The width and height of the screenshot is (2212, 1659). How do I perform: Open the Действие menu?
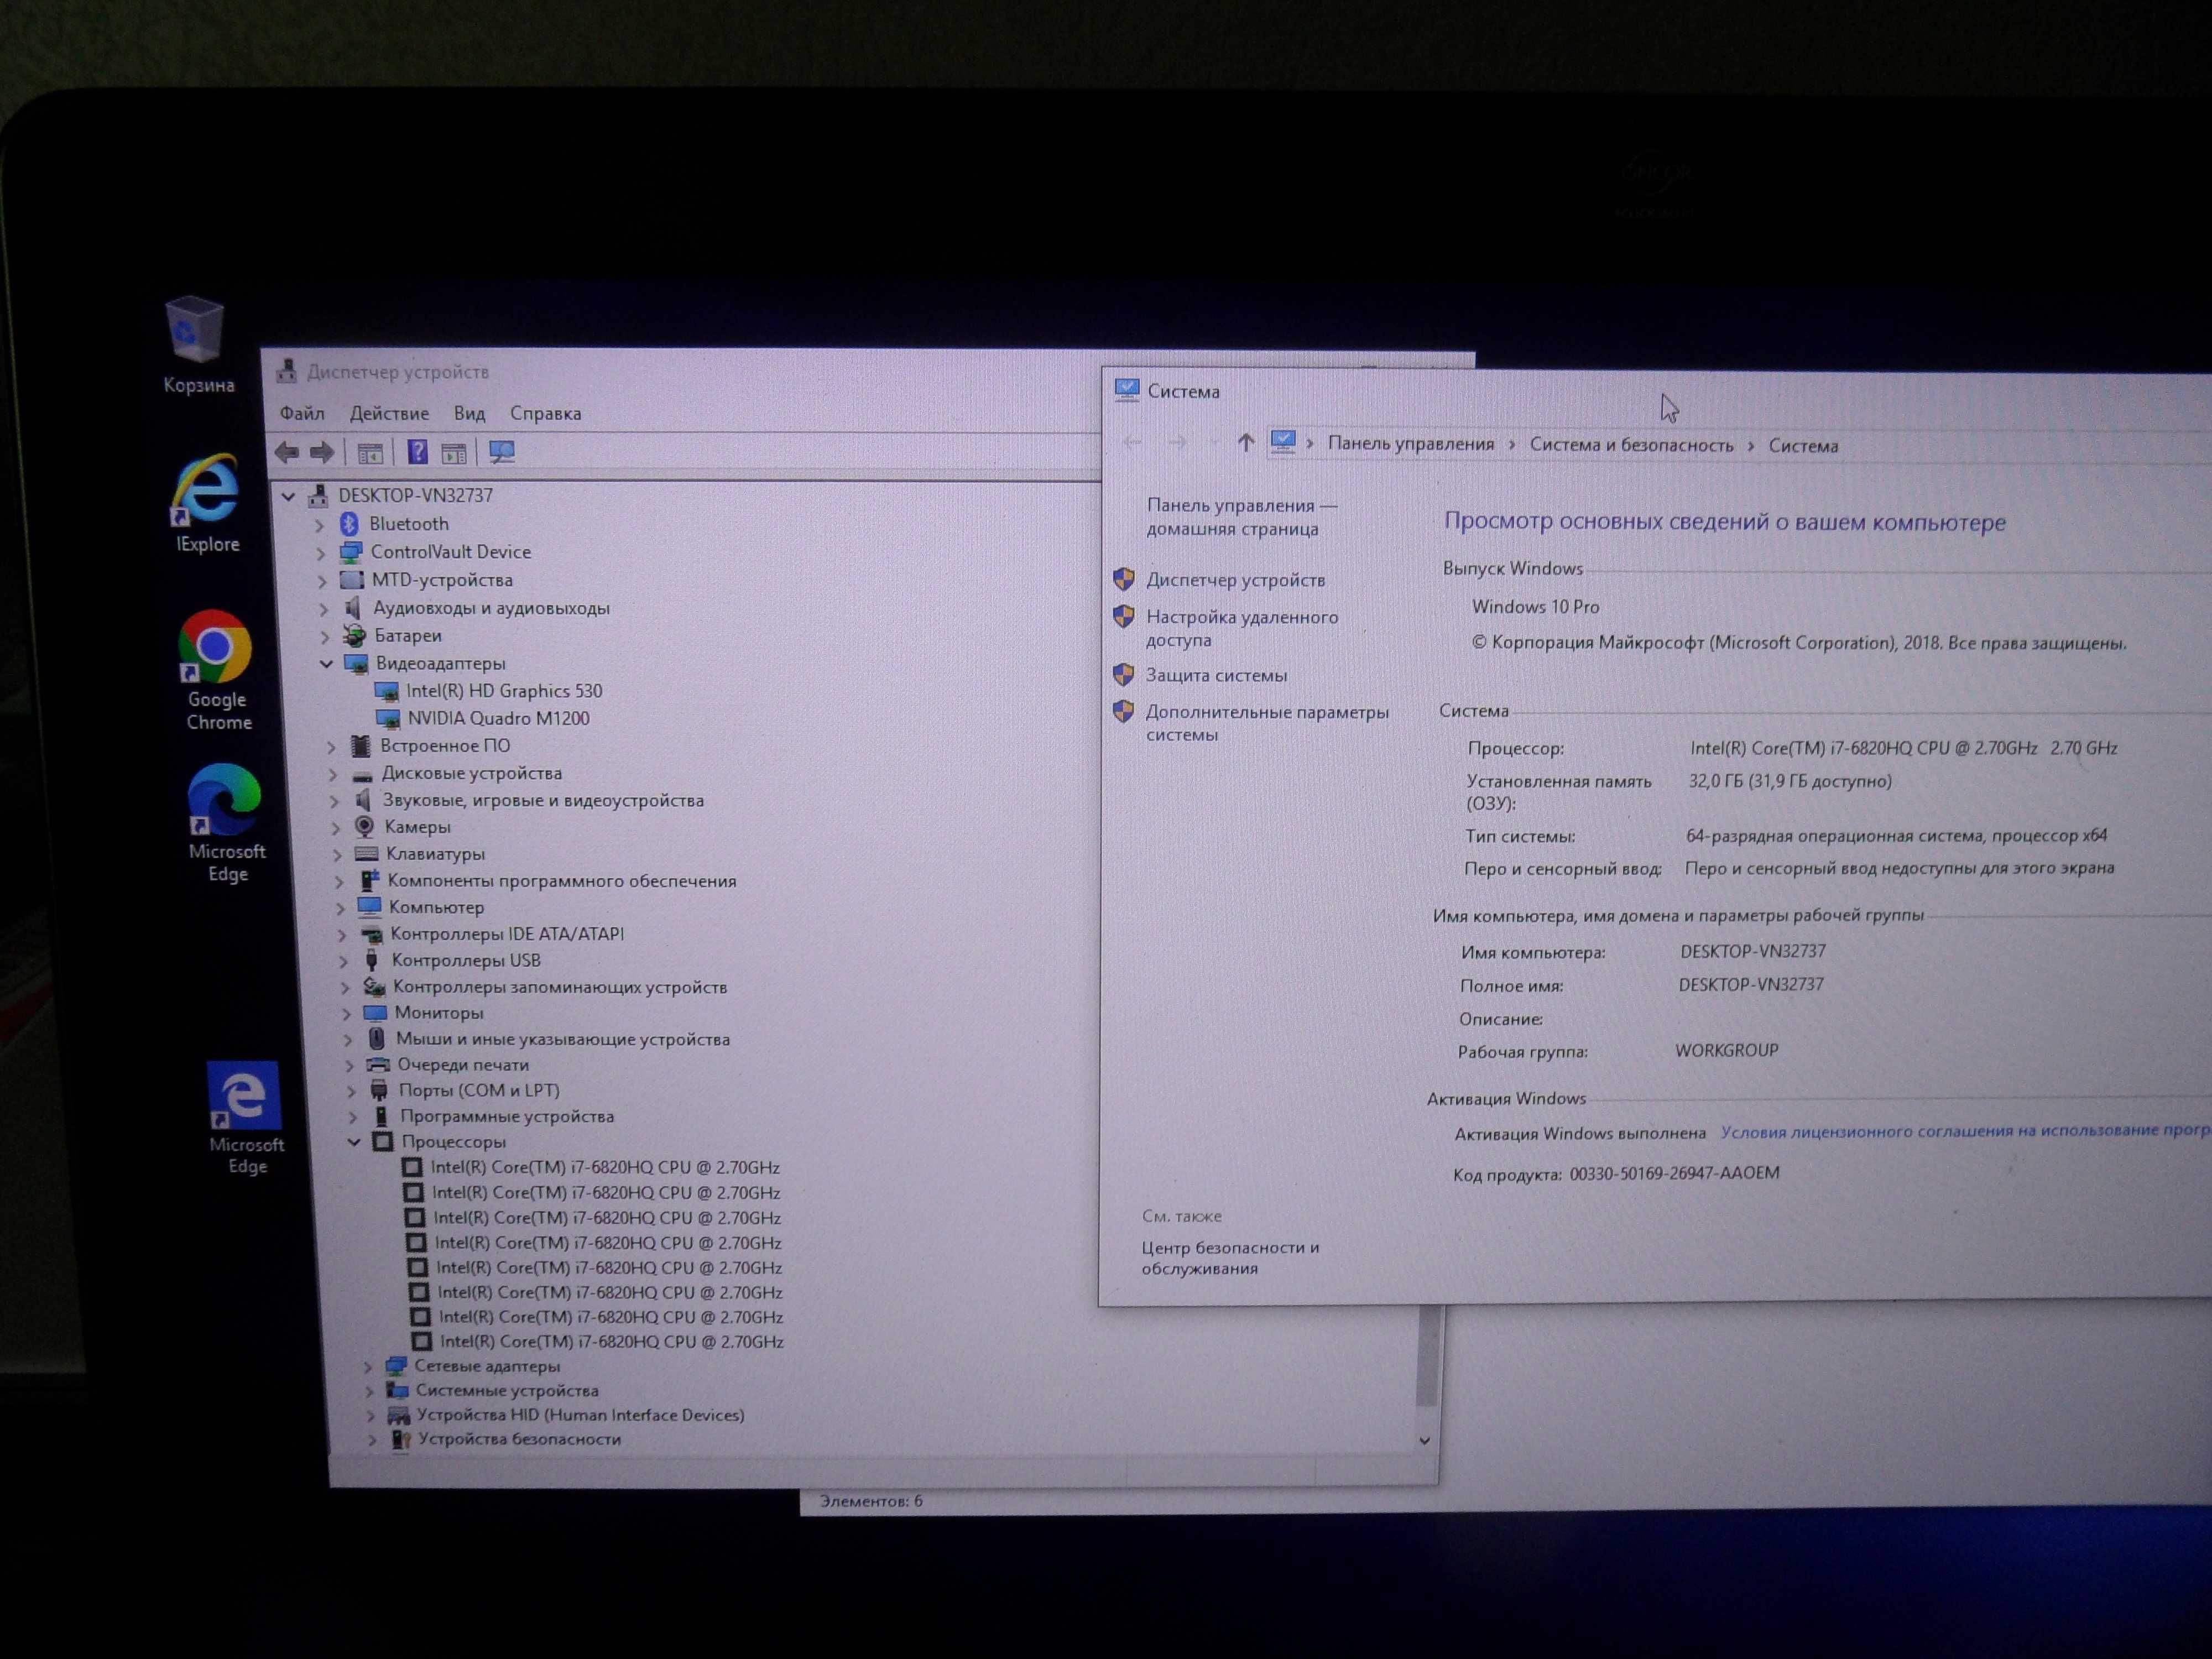pyautogui.click(x=389, y=413)
